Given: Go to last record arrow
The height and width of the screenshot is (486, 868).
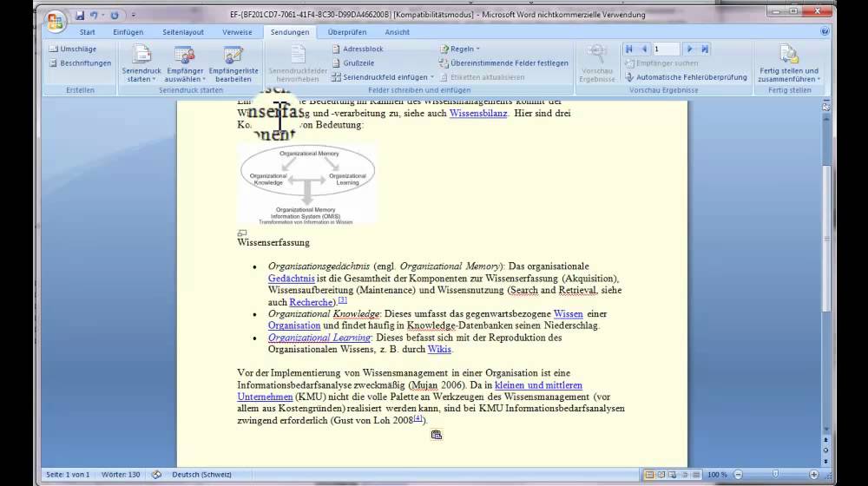Looking at the screenshot, I should [705, 49].
